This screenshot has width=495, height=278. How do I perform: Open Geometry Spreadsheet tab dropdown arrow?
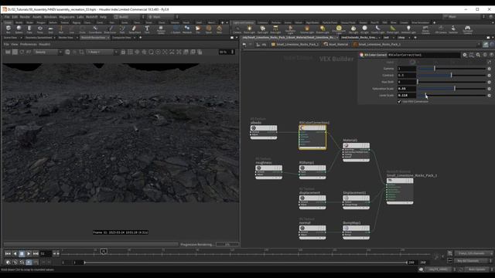point(54,38)
